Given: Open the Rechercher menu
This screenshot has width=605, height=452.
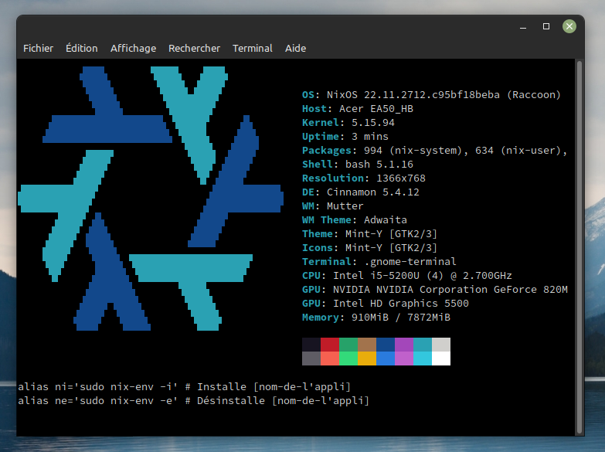Looking at the screenshot, I should [x=194, y=48].
